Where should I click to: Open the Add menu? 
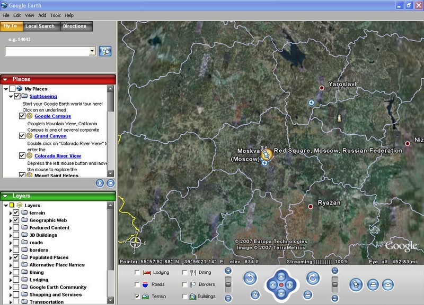click(42, 15)
